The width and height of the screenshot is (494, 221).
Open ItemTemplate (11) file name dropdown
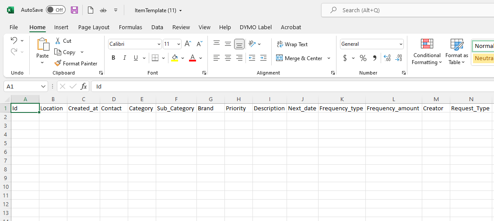[x=181, y=10]
